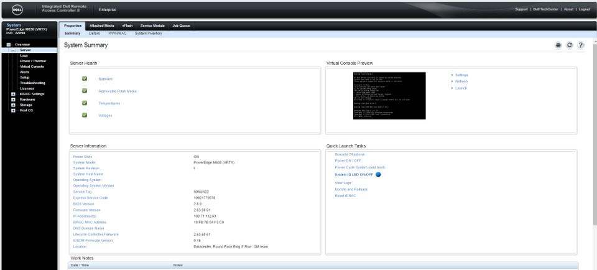The height and width of the screenshot is (270, 597).
Task: Switch to the Attached Media tab
Action: (x=101, y=26)
